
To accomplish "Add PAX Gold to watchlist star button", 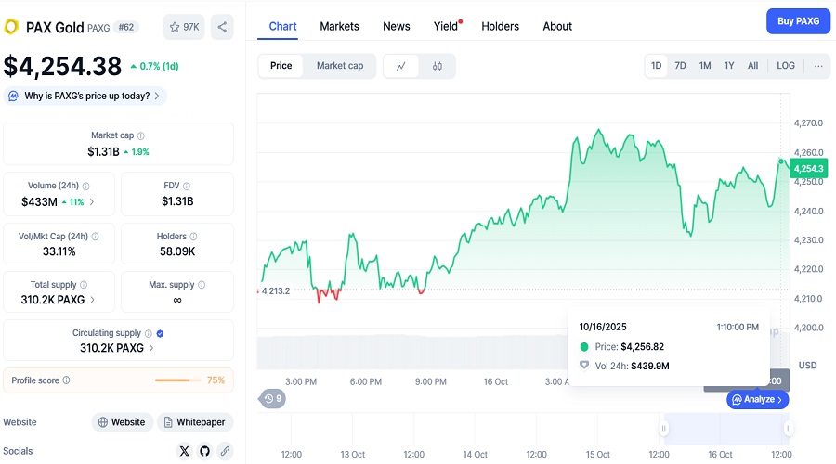I will click(x=183, y=27).
